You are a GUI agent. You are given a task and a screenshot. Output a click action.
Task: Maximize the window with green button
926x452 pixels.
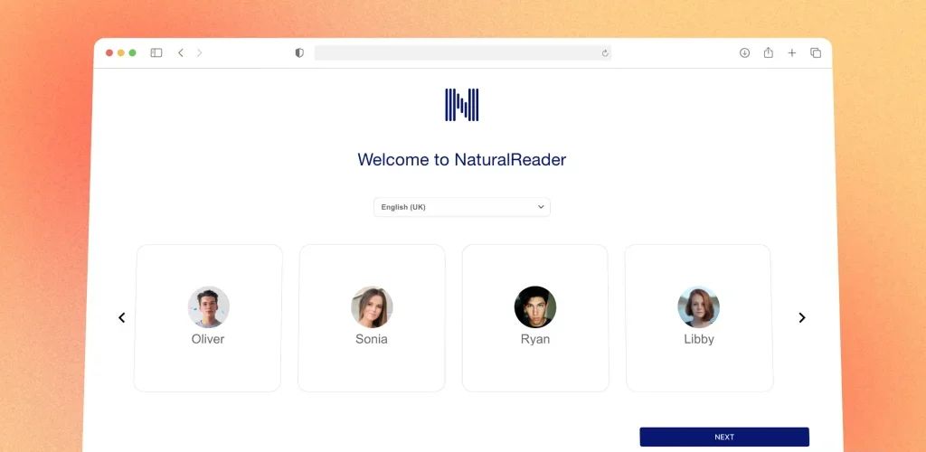click(x=132, y=53)
